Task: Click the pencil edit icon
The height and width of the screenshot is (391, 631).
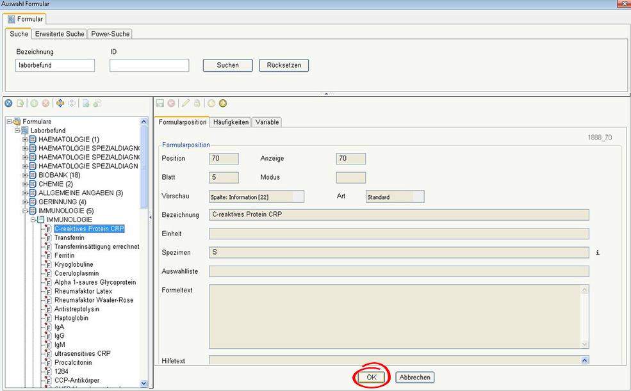Action: click(186, 103)
